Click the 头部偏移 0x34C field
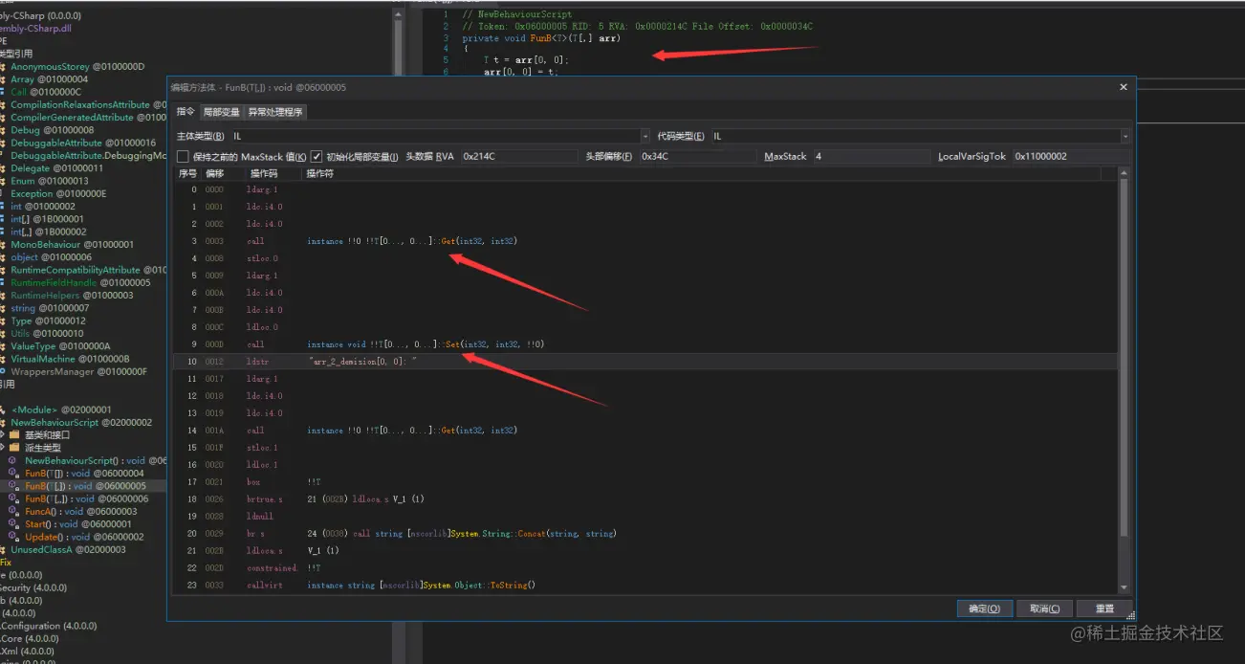Screen dimensions: 1245x664 [697, 156]
